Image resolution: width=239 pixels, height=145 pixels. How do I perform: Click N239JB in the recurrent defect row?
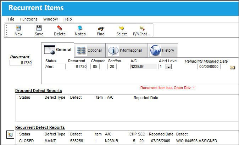(x=111, y=141)
